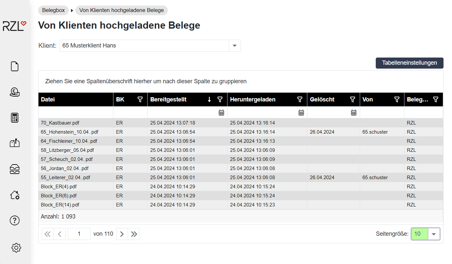The image size is (452, 264).
Task: Open the inbox tray sidebar icon
Action: (15, 169)
